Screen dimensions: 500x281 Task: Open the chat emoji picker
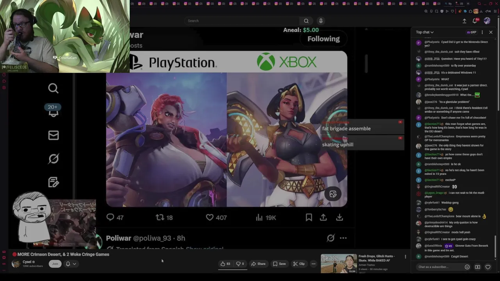click(467, 267)
